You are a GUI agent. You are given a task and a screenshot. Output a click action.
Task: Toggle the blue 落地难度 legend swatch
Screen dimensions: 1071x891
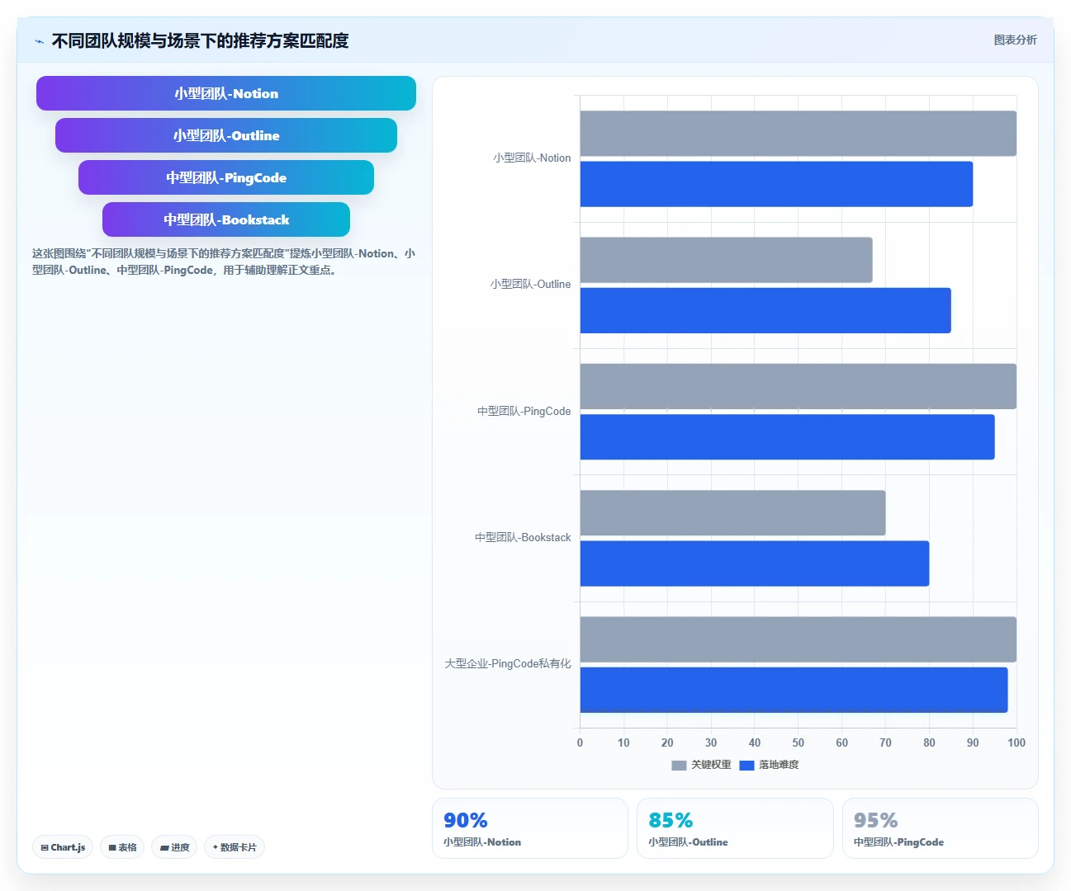coord(746,766)
